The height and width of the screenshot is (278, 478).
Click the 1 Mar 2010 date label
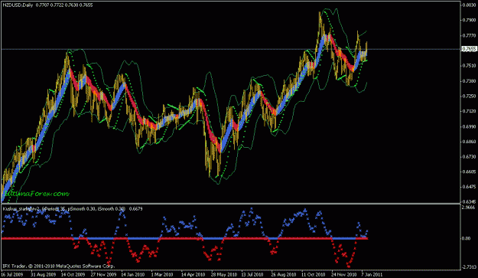coord(162,274)
